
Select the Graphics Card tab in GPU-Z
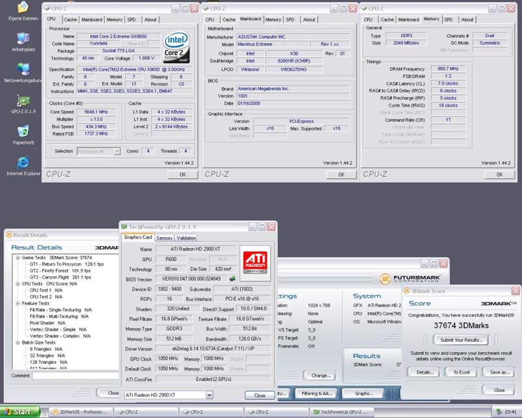click(x=138, y=237)
